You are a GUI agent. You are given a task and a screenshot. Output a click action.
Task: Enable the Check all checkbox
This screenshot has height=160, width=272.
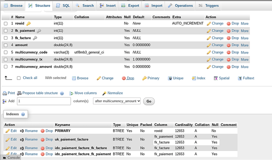tap(19, 78)
